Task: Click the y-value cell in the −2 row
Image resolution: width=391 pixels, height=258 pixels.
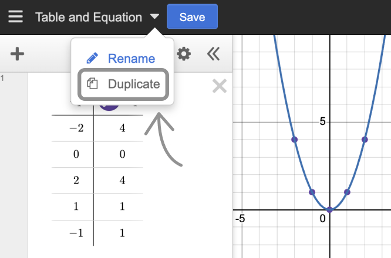Action: click(122, 129)
